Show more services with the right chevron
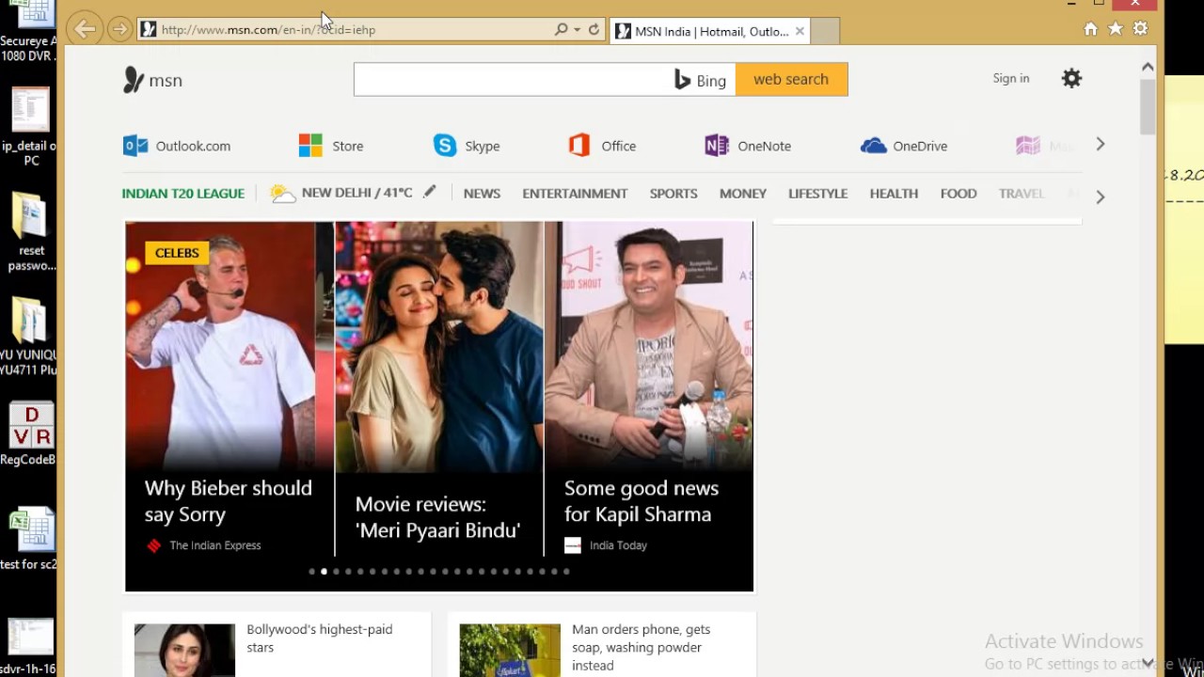This screenshot has height=677, width=1204. [1101, 144]
